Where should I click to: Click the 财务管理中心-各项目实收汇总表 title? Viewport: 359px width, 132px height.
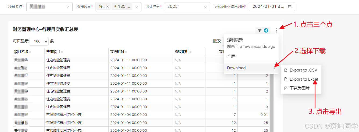[x=45, y=30]
